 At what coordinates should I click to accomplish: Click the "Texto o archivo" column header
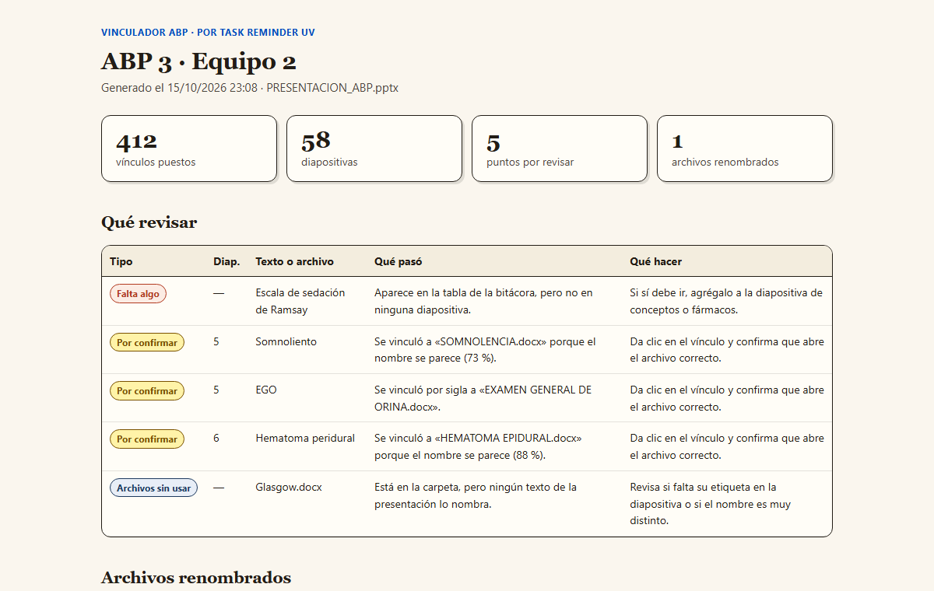pos(294,261)
